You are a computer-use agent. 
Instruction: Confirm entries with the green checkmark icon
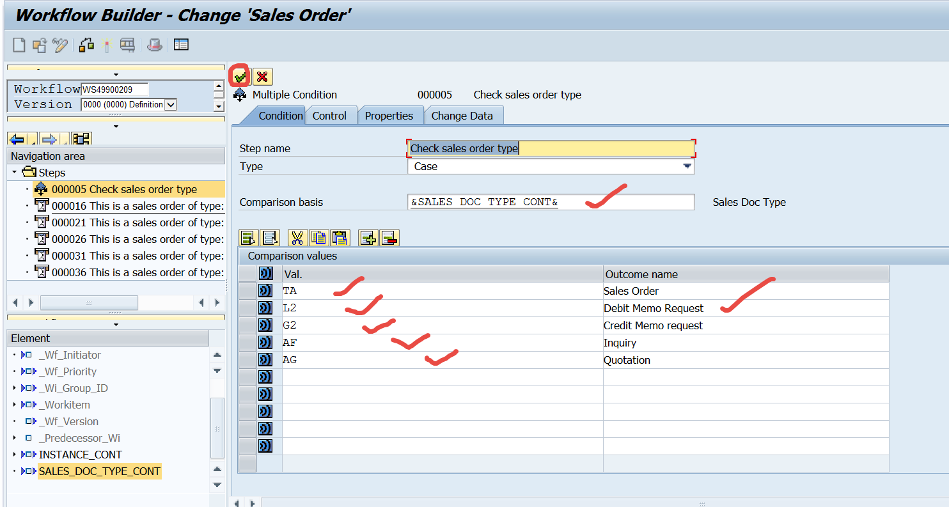tap(240, 76)
